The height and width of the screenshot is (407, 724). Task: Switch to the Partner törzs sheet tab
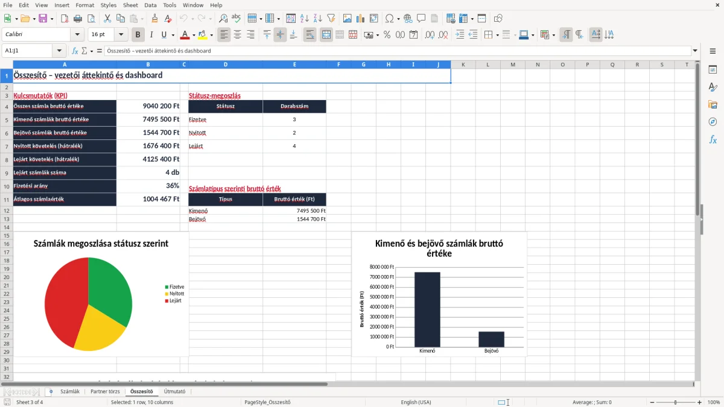(x=105, y=391)
